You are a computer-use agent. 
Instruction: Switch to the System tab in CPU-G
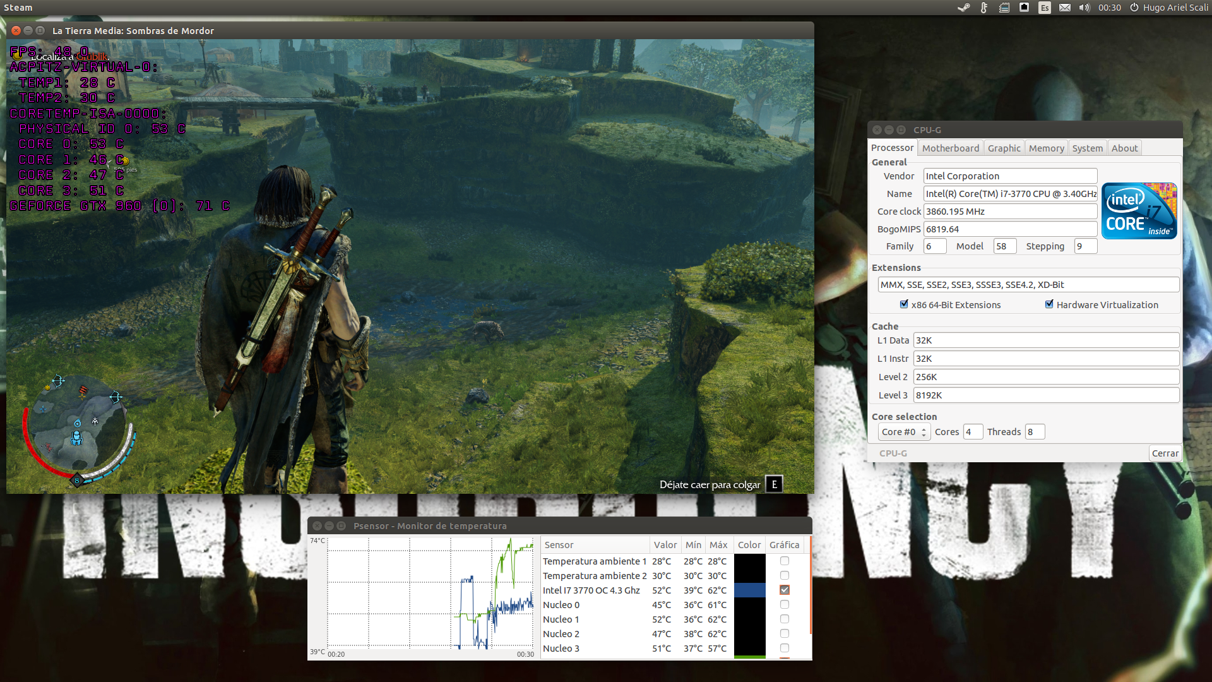1087,148
